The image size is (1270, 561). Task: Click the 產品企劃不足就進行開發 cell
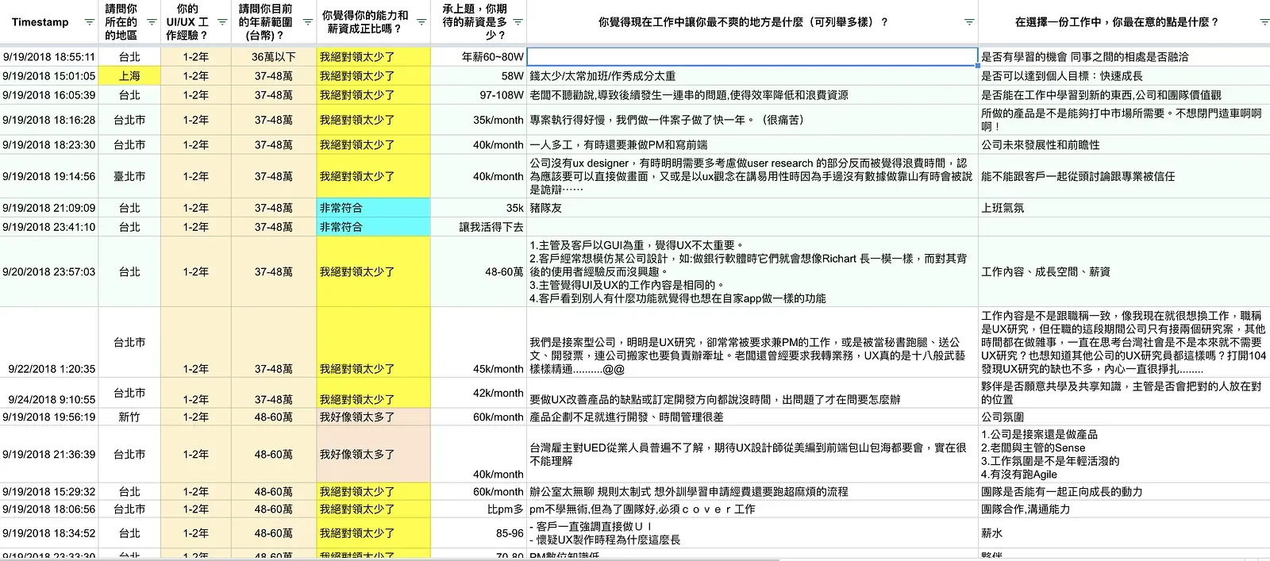pyautogui.click(x=752, y=417)
